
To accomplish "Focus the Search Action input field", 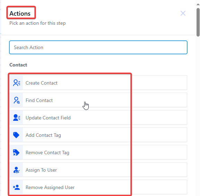I will tap(98, 47).
